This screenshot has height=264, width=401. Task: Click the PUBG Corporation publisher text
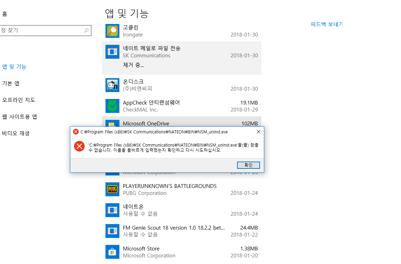point(144,193)
